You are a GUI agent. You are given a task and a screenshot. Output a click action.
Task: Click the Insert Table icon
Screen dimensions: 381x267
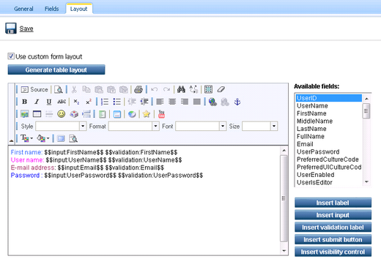point(37,114)
